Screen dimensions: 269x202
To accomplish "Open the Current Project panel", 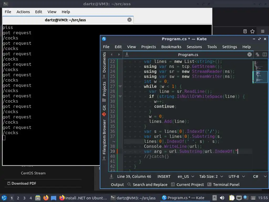I will tap(188, 184).
